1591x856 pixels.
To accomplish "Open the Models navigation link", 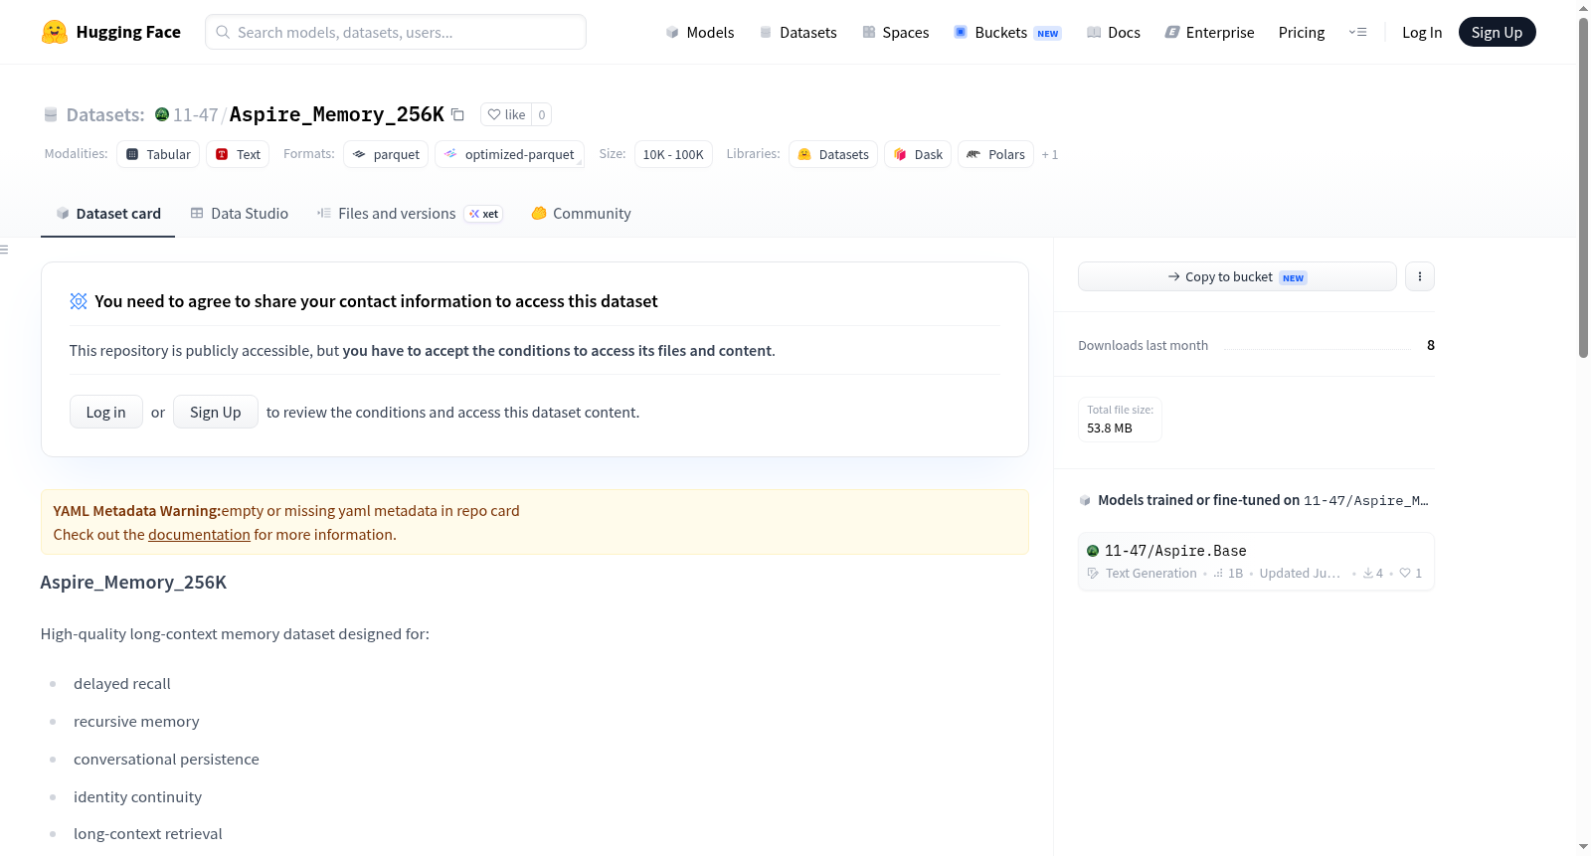I will (x=700, y=32).
